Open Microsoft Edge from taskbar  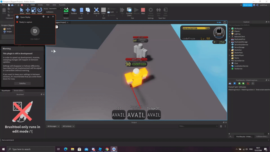pos(66,149)
